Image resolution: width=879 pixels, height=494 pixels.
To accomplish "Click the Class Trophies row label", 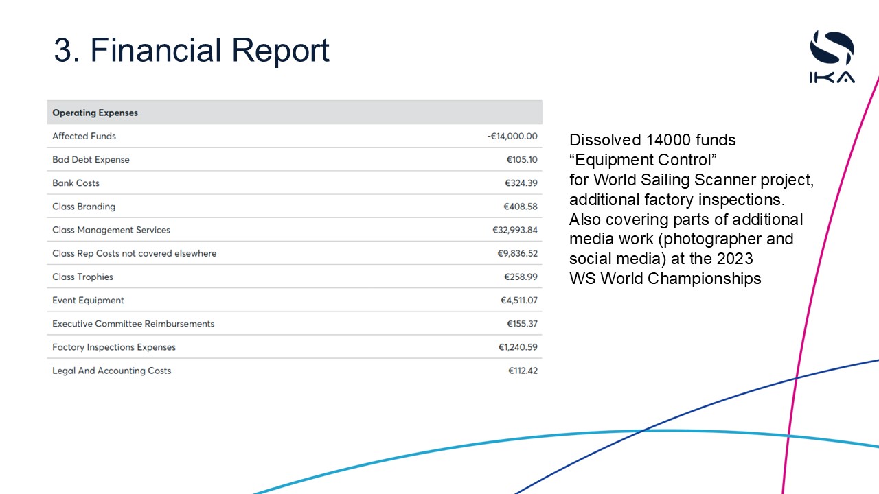I will click(x=82, y=277).
